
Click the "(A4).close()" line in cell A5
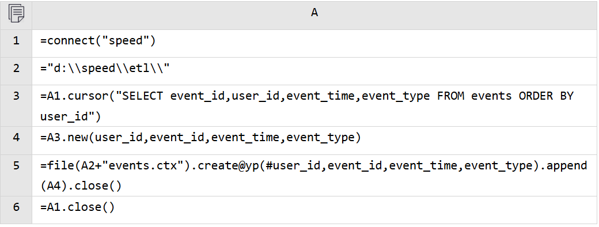[x=81, y=186]
